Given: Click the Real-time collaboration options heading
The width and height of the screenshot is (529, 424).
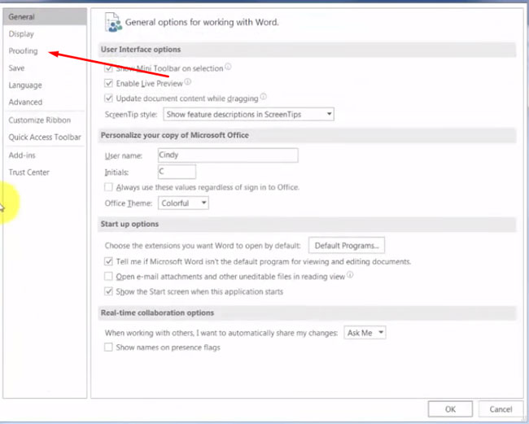Looking at the screenshot, I should (157, 313).
